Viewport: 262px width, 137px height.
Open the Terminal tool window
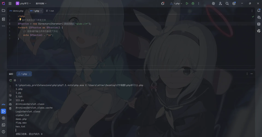(4, 125)
